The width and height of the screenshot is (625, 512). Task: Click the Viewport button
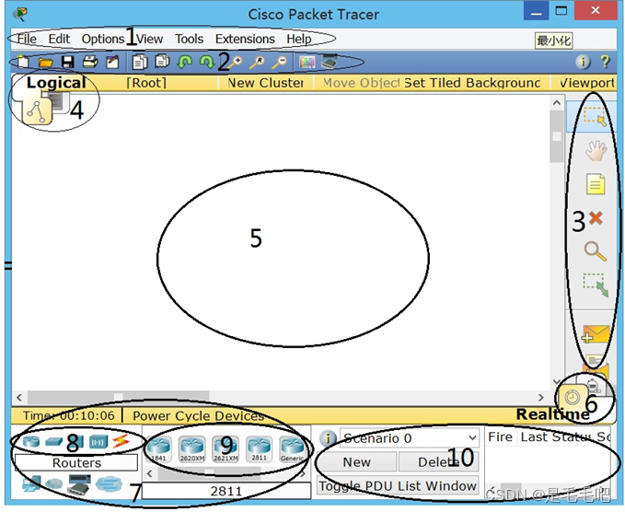(x=586, y=83)
